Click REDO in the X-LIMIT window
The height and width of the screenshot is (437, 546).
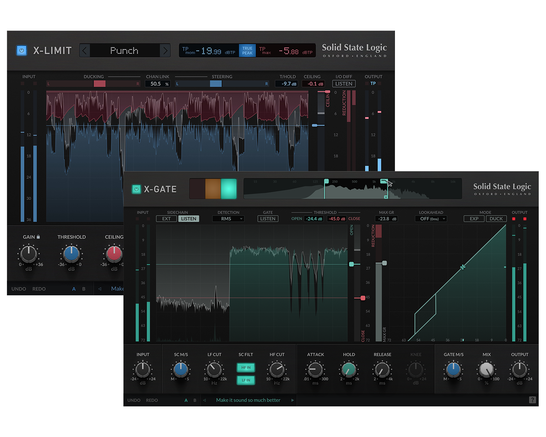pyautogui.click(x=39, y=289)
